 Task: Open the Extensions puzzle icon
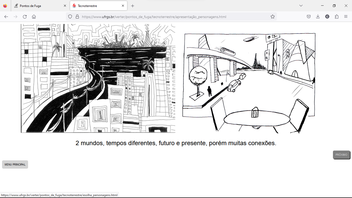point(337,17)
